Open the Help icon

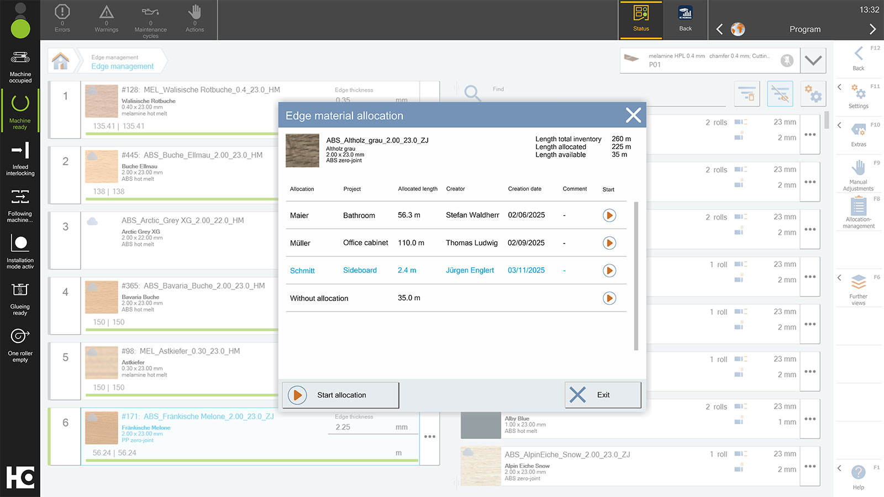click(x=858, y=473)
